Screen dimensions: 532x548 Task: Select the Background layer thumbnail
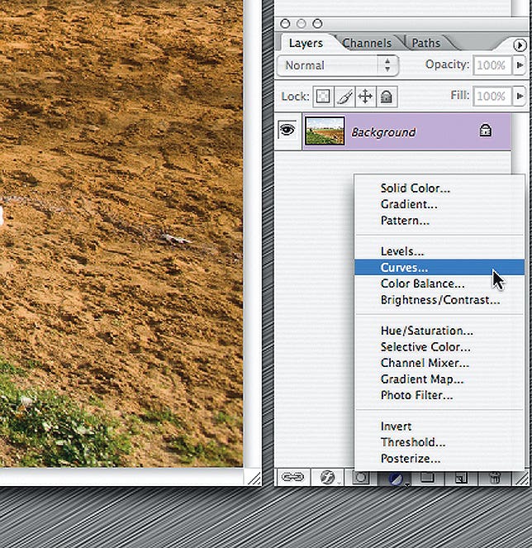pos(325,131)
